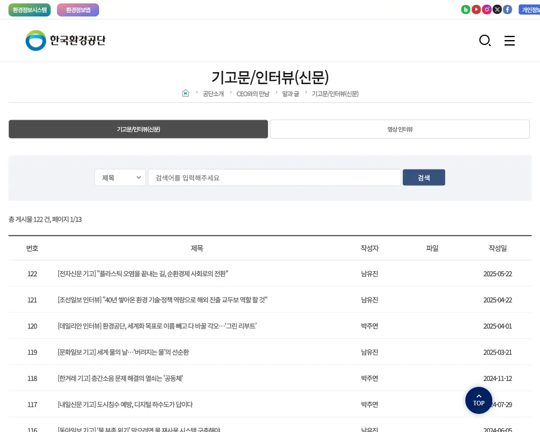Open the 환경정보앱 link

tap(78, 9)
